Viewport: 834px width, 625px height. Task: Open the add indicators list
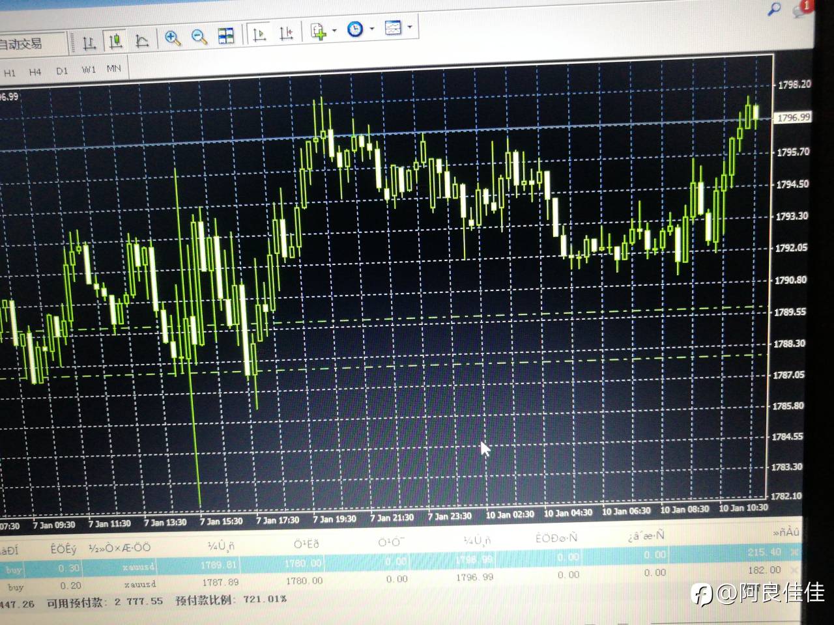point(319,31)
